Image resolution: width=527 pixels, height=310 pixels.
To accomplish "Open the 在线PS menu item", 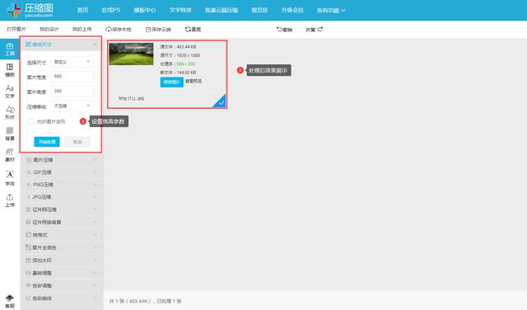I will click(x=111, y=10).
